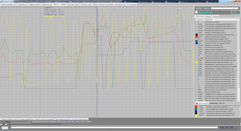
Task: Click the 'Значение' column header
Action: (200, 19)
